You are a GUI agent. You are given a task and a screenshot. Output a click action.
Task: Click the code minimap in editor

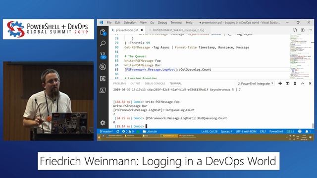pyautogui.click(x=300, y=56)
